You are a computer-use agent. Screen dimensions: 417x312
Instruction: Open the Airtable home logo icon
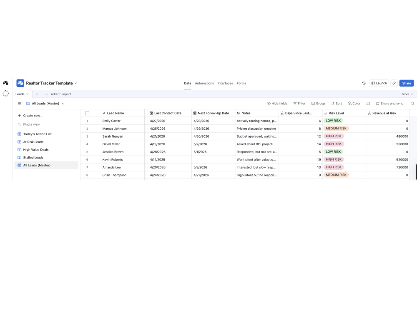(5, 83)
